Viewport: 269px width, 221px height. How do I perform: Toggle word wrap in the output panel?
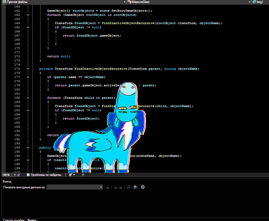[135, 187]
